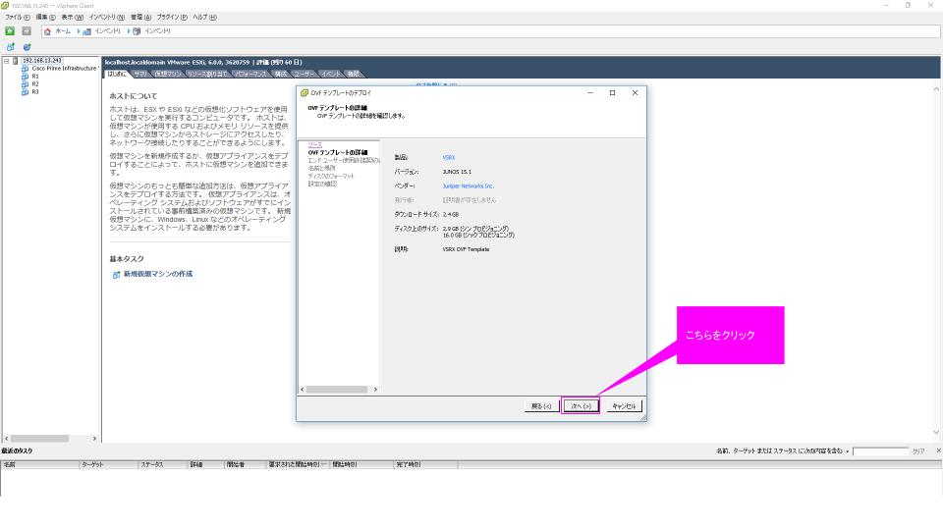The height and width of the screenshot is (530, 943).
Task: Open the プラグイン menu
Action: (172, 18)
